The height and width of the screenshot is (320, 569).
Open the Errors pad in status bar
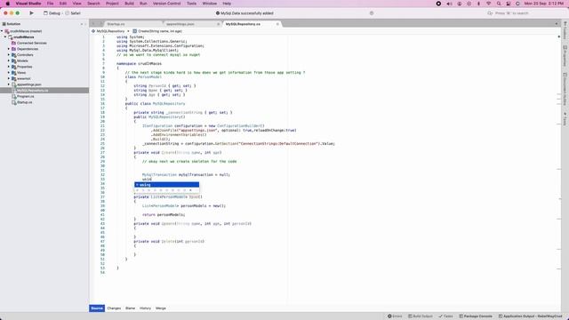pos(395,316)
